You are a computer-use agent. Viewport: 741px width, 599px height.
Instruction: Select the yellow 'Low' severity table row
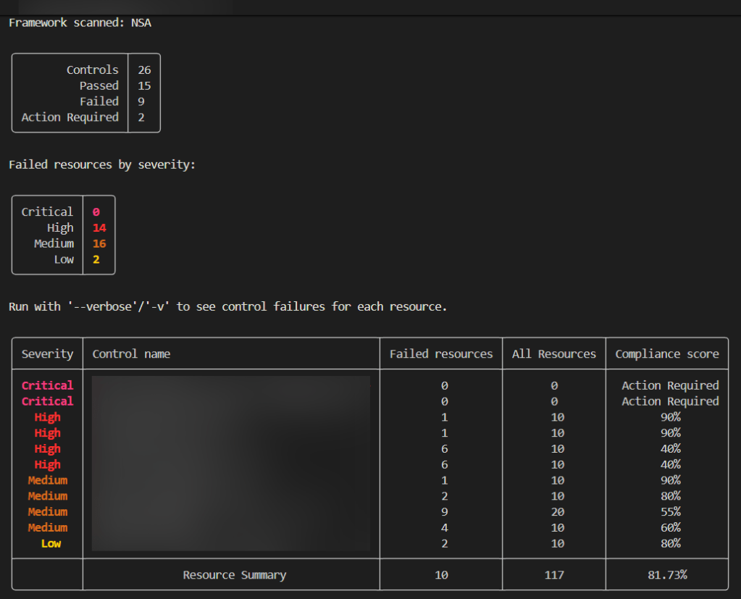369,543
